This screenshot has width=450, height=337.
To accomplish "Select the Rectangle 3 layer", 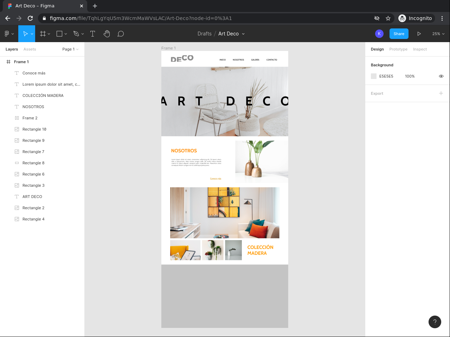I will [x=42, y=185].
